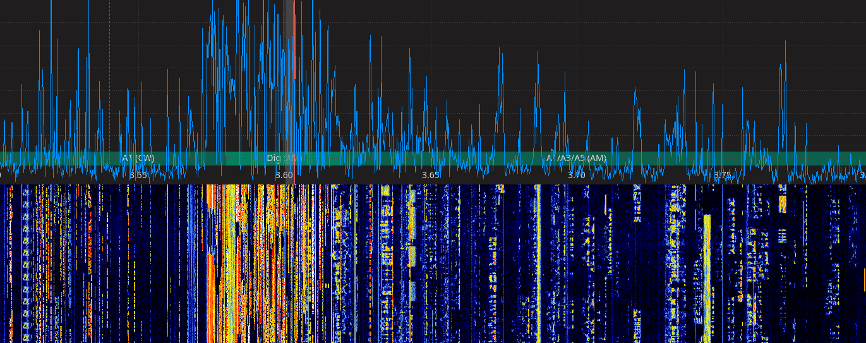Viewport: 866px width, 343px height.
Task: Select the A1/A3/A5 (AM) band plan label
Action: 576,158
